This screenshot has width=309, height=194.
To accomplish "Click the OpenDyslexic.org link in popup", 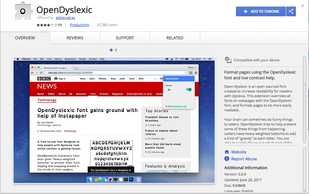I will 179,107.
